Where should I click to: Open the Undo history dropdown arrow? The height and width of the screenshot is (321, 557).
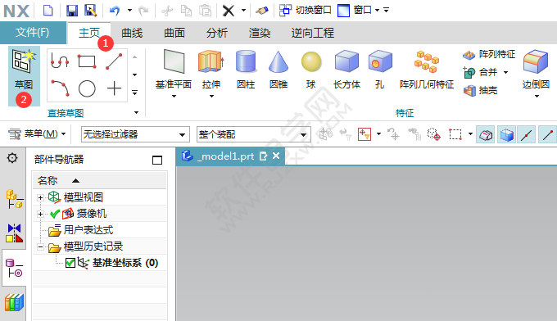coord(129,11)
